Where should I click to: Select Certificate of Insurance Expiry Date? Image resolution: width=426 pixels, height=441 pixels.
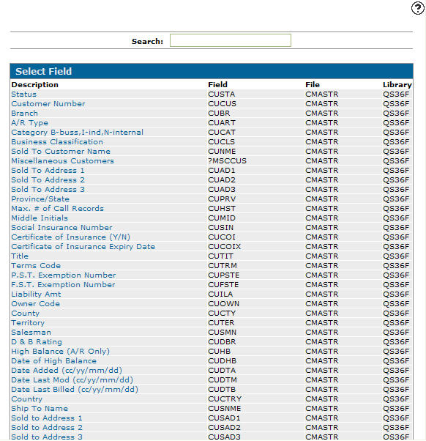point(83,247)
